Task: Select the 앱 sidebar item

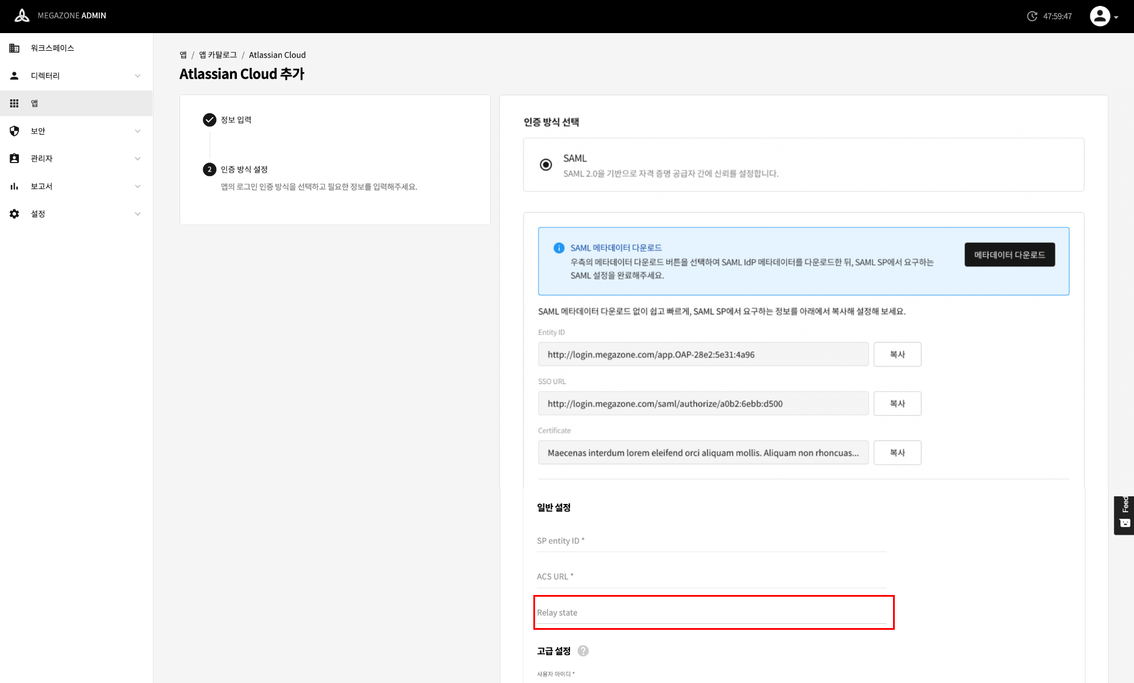Action: coord(76,103)
